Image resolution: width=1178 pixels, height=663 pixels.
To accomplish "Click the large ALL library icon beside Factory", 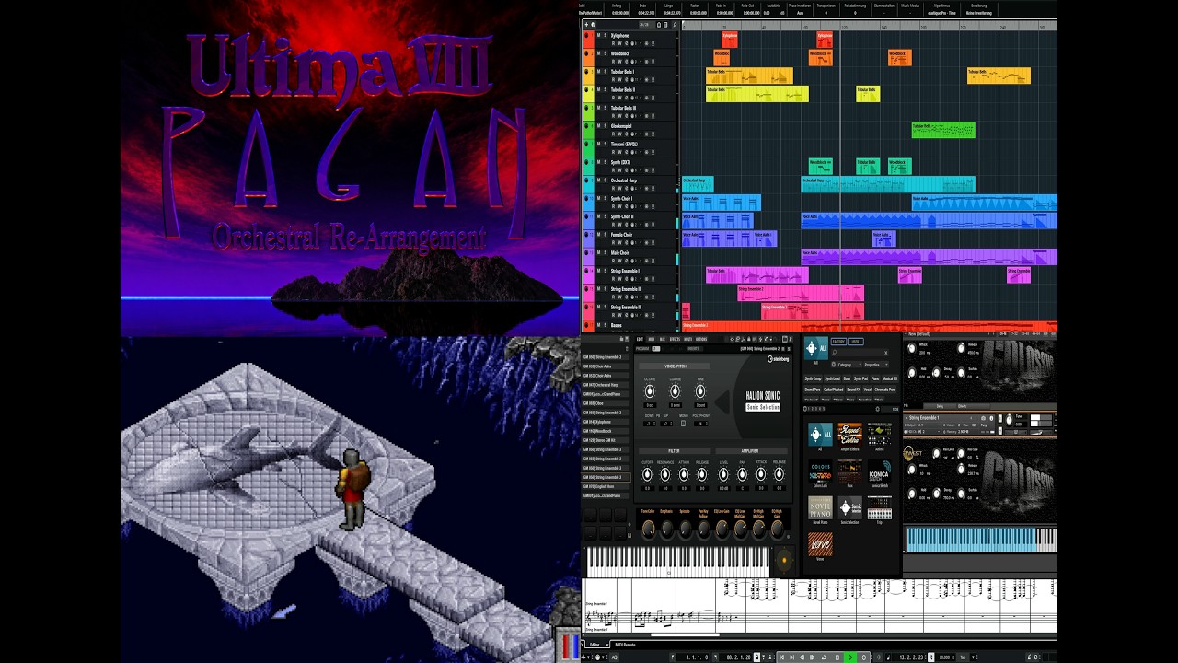I will (816, 347).
